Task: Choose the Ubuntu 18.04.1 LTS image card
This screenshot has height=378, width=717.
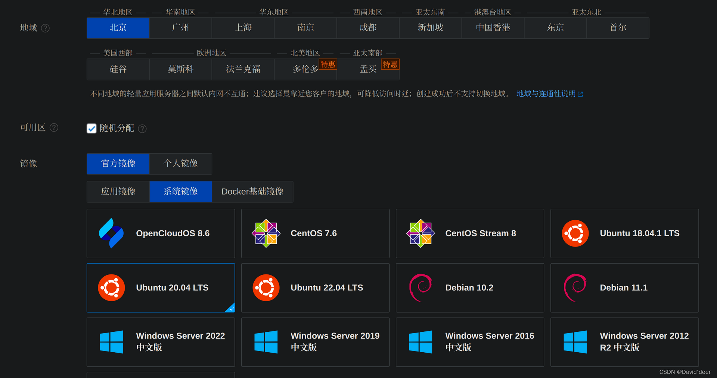Action: click(625, 233)
